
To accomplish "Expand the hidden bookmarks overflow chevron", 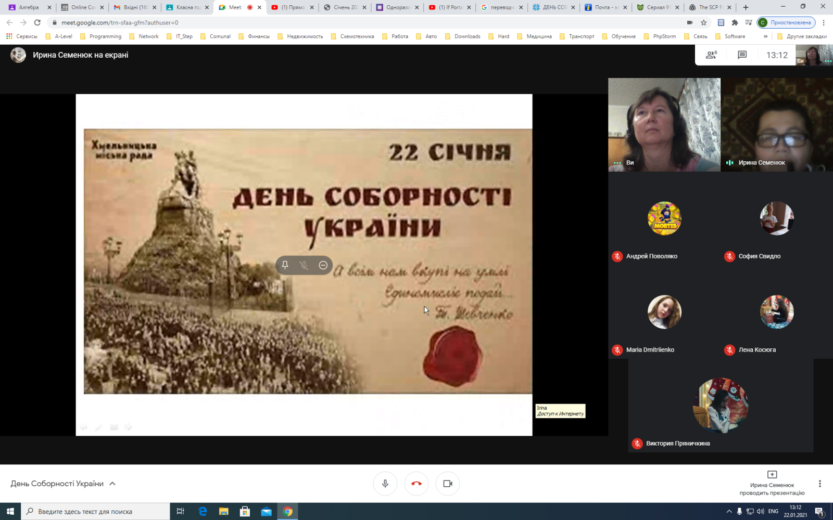I will (765, 36).
